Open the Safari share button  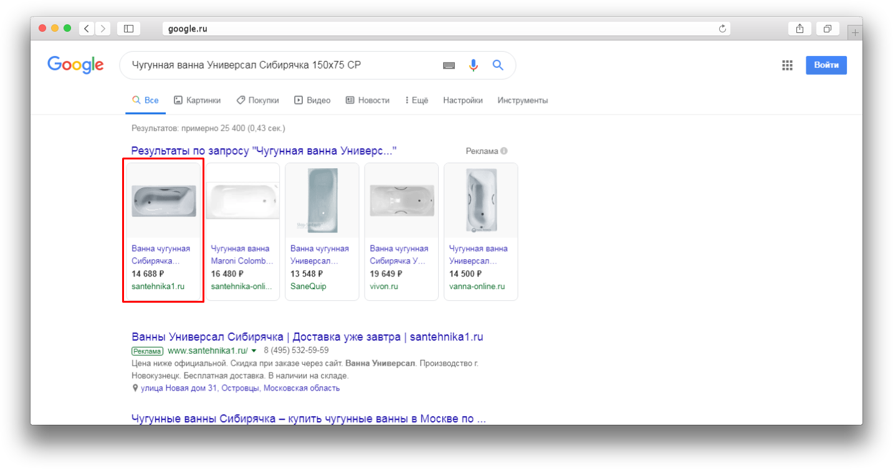click(x=800, y=29)
